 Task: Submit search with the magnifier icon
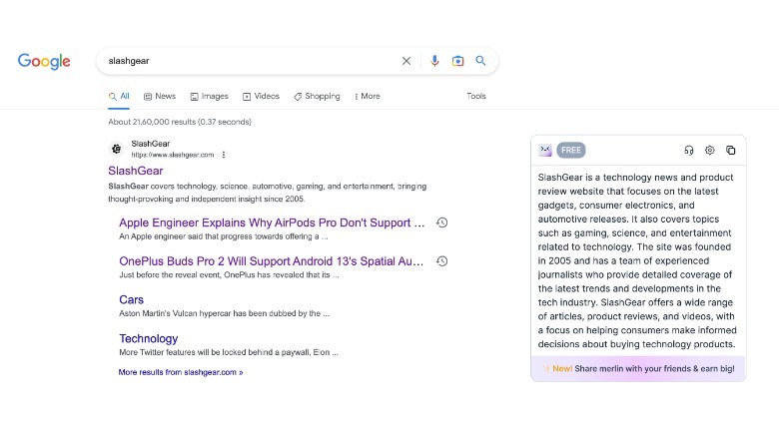(x=480, y=61)
